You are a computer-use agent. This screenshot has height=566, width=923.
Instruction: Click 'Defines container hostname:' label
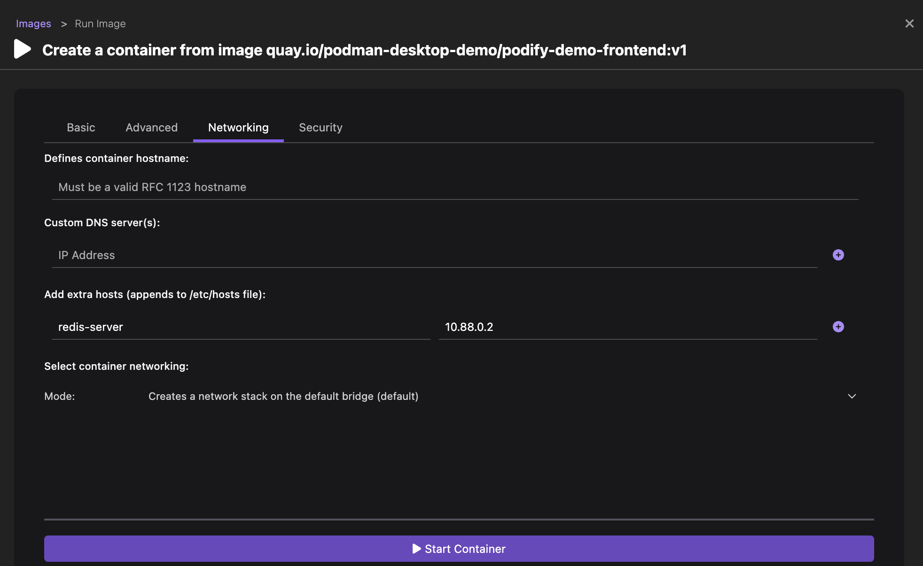click(x=116, y=159)
